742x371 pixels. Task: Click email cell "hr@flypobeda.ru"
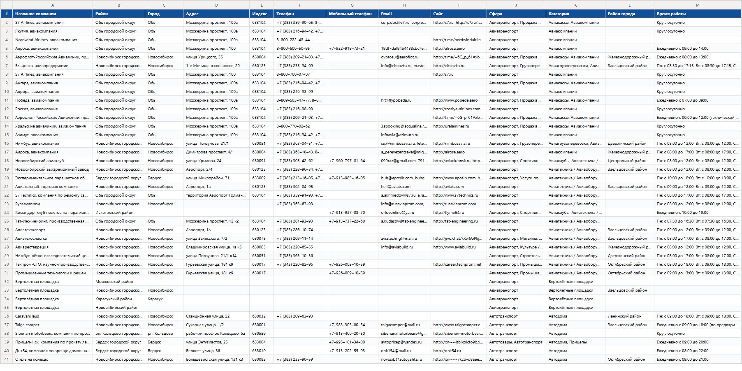pyautogui.click(x=404, y=100)
